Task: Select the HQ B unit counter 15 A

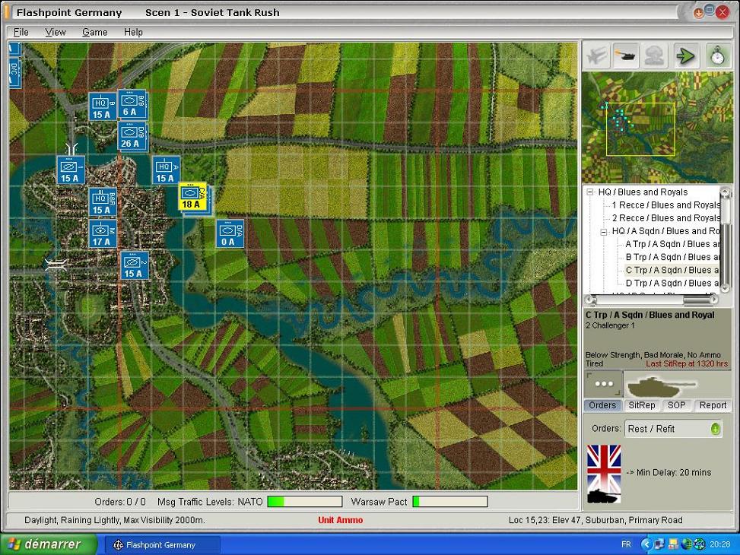Action: click(103, 106)
